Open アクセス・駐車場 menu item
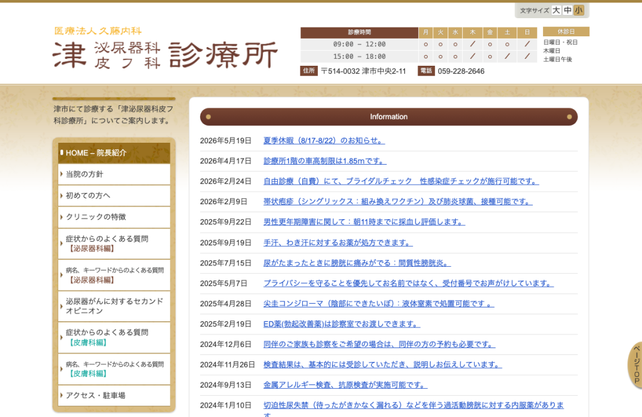Image resolution: width=642 pixels, height=417 pixels. [x=114, y=395]
